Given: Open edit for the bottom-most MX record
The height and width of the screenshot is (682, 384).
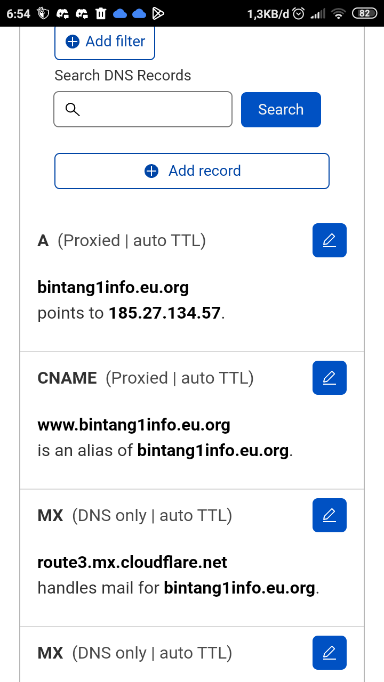Looking at the screenshot, I should coord(329,653).
